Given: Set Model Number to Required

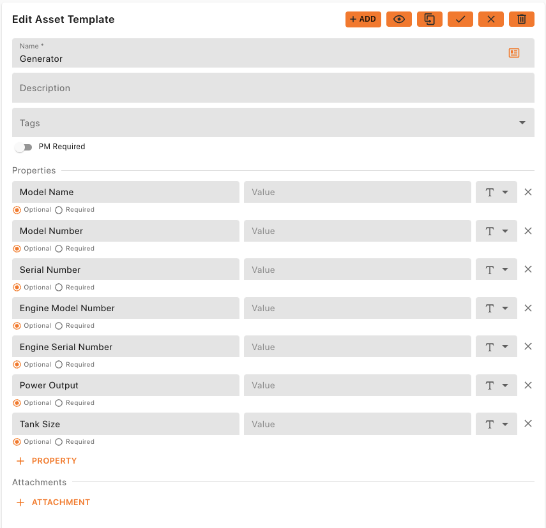Looking at the screenshot, I should tap(59, 249).
